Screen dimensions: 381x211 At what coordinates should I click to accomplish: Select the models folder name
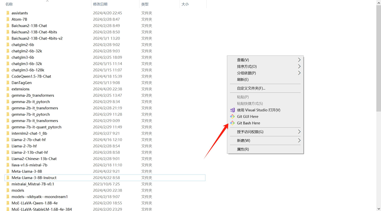[x=18, y=190]
